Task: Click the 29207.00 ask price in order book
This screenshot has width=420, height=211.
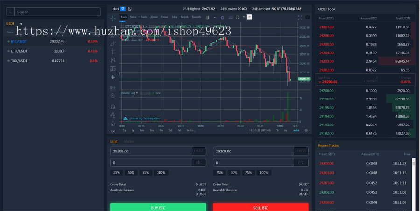Action: click(x=326, y=27)
